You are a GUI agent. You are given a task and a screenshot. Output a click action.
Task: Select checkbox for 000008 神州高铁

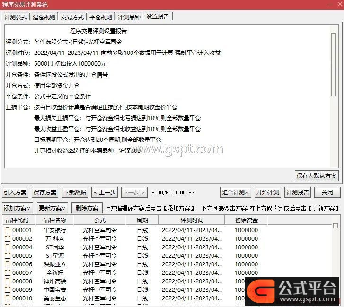(8, 281)
